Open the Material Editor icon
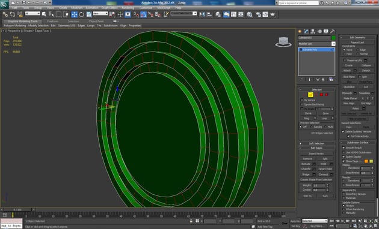The width and height of the screenshot is (379, 229). (x=250, y=14)
